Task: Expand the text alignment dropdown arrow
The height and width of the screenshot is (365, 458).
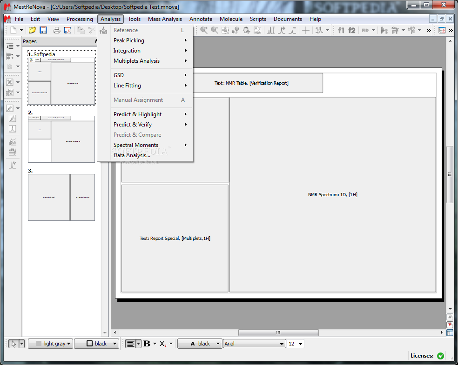Action: (x=138, y=344)
